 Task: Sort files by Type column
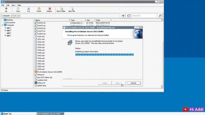tap(78, 20)
